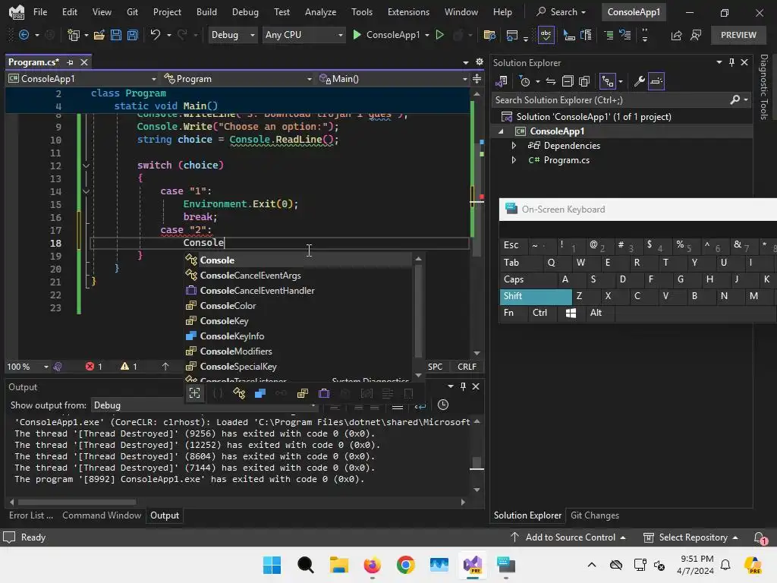Viewport: 777px width, 583px height.
Task: Click the Sync with Active Document icon
Action: (x=551, y=81)
